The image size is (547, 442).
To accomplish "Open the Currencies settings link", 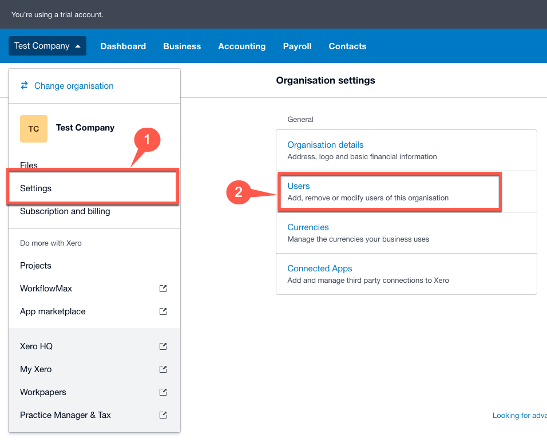I will click(308, 227).
